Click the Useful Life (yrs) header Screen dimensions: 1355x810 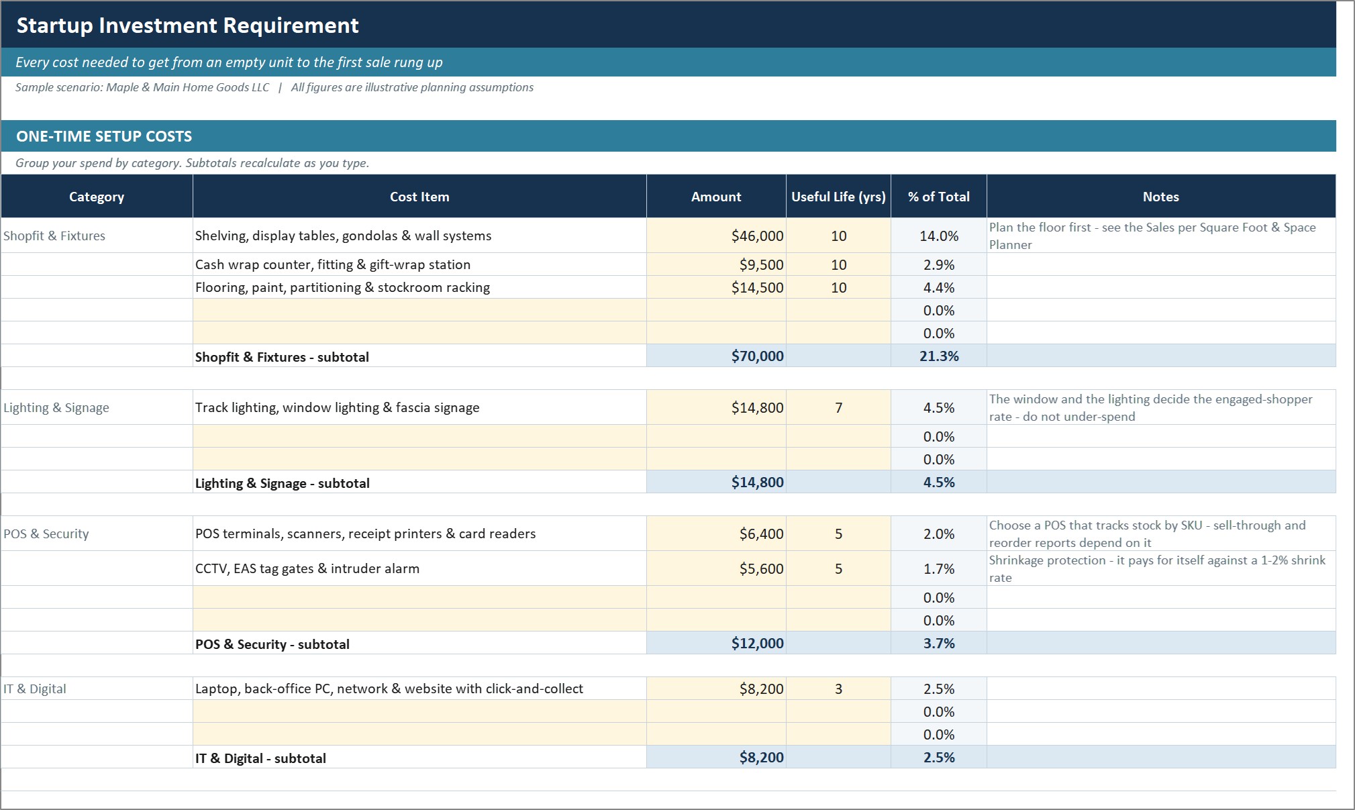coord(838,197)
